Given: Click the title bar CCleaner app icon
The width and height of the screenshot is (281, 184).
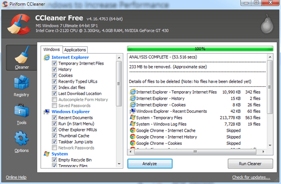Looking at the screenshot, I should tap(5, 4).
